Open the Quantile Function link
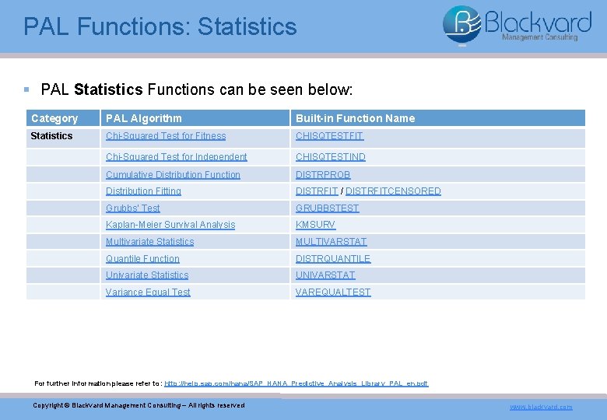Screen dimensions: 607x420 pyautogui.click(x=142, y=259)
